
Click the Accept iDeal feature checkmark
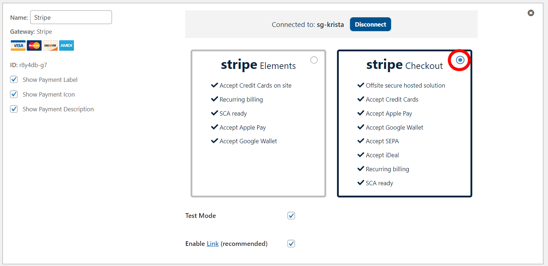(x=361, y=155)
